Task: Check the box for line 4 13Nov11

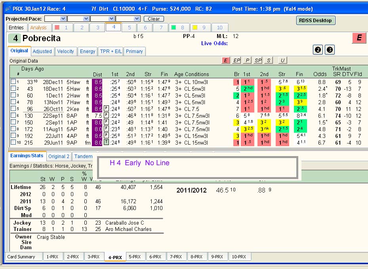Action: [x=13, y=102]
